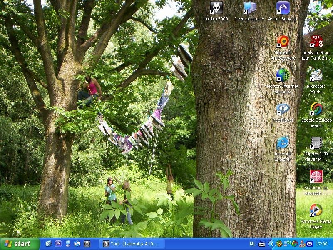Viewport: 333px width, 250px height.
Task: Open Windows Messenger tray icon
Action: coord(302,244)
